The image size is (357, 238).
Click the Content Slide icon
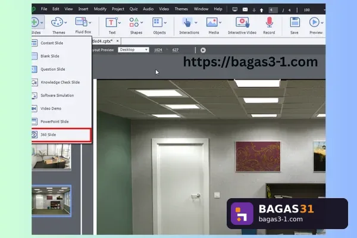pos(35,43)
